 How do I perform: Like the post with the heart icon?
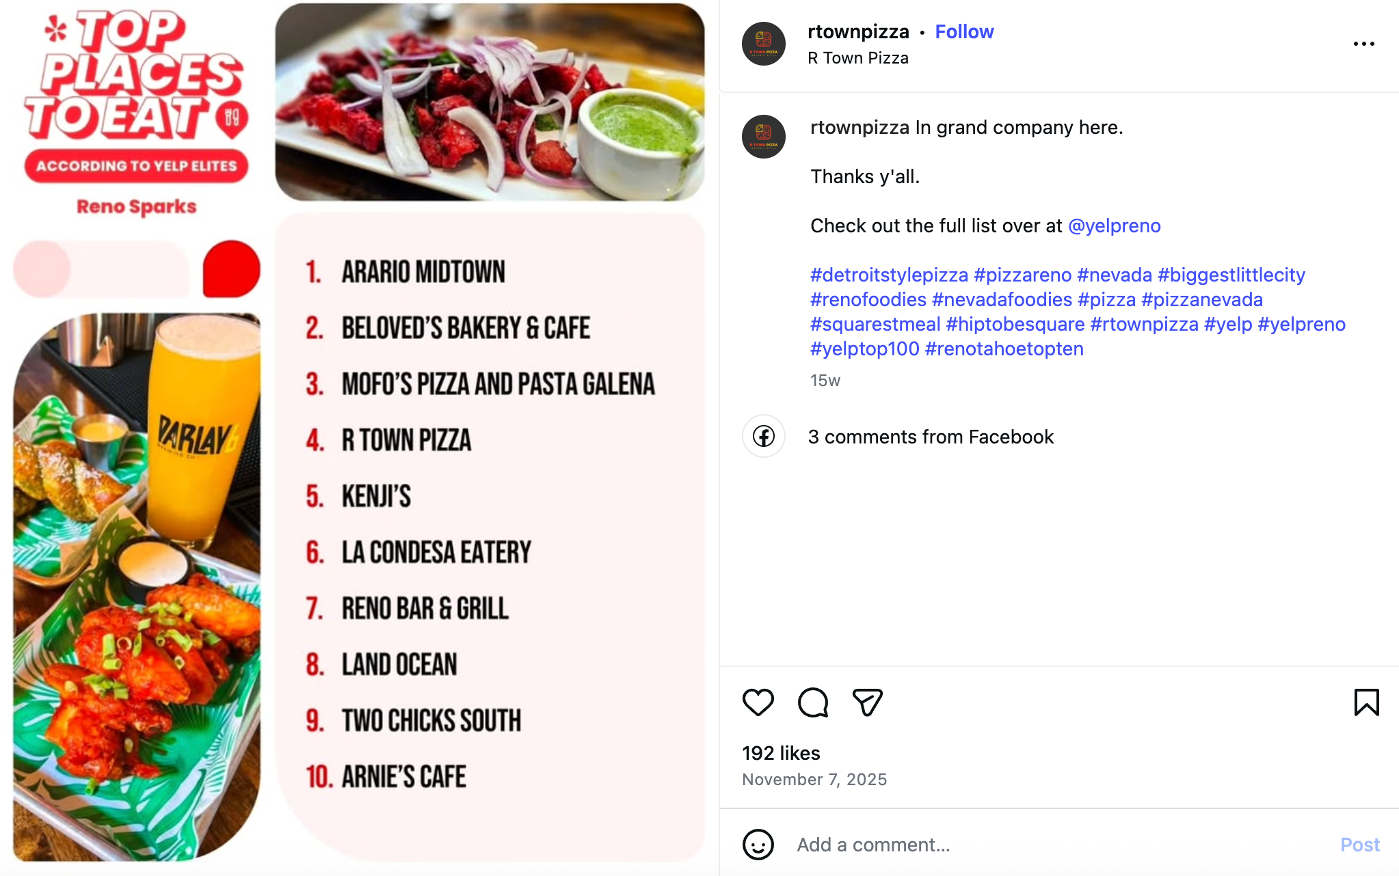tap(759, 702)
